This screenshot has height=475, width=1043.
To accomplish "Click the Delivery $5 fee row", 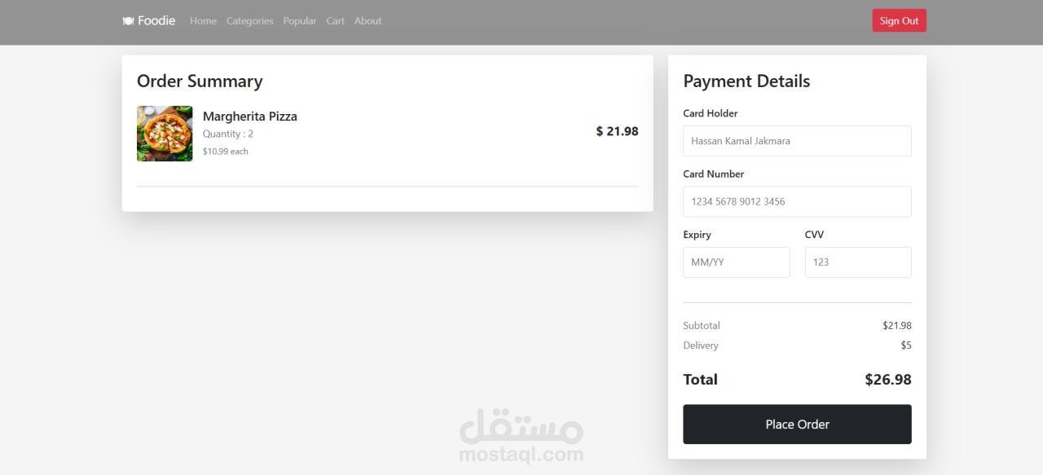I will (x=797, y=345).
